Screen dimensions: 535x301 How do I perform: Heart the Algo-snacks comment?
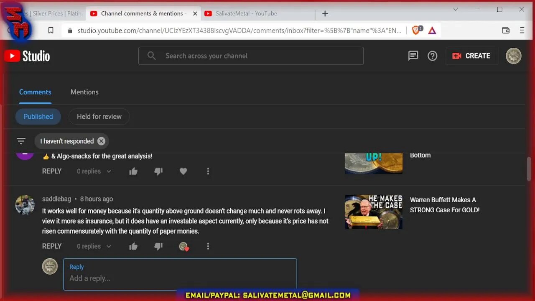point(183,171)
